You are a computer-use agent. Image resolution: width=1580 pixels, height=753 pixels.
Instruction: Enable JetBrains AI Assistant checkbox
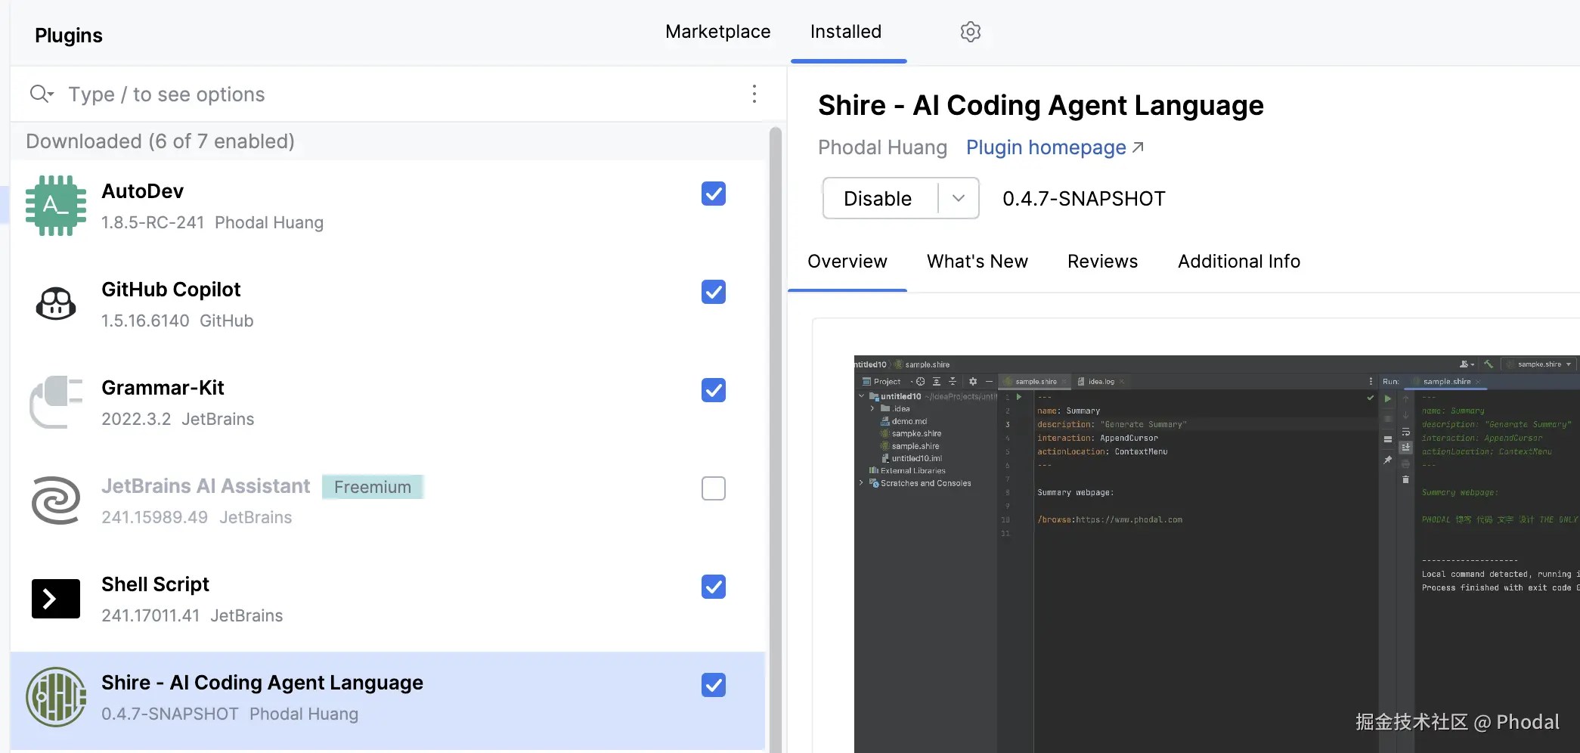pos(713,488)
